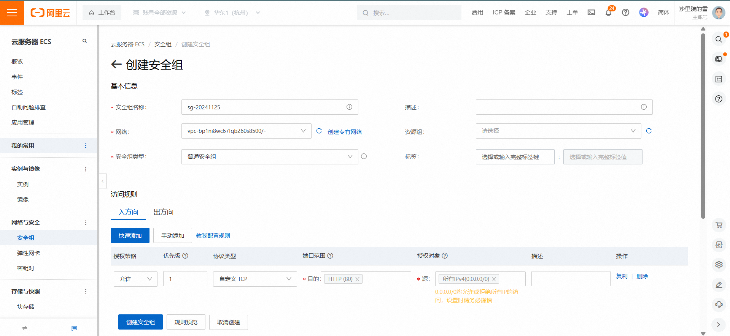Open 费用 in the top menu
Image resolution: width=730 pixels, height=336 pixels.
(x=477, y=13)
